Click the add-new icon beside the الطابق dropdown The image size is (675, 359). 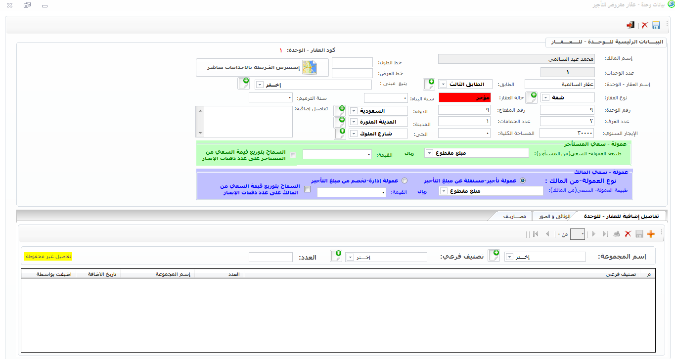[x=429, y=84]
